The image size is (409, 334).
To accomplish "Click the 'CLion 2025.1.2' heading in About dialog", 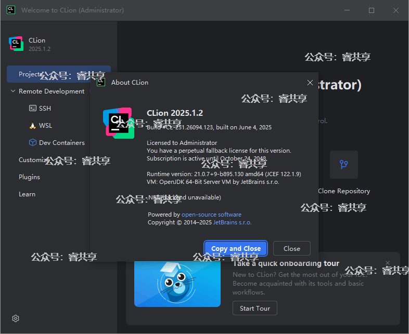I will coord(175,113).
